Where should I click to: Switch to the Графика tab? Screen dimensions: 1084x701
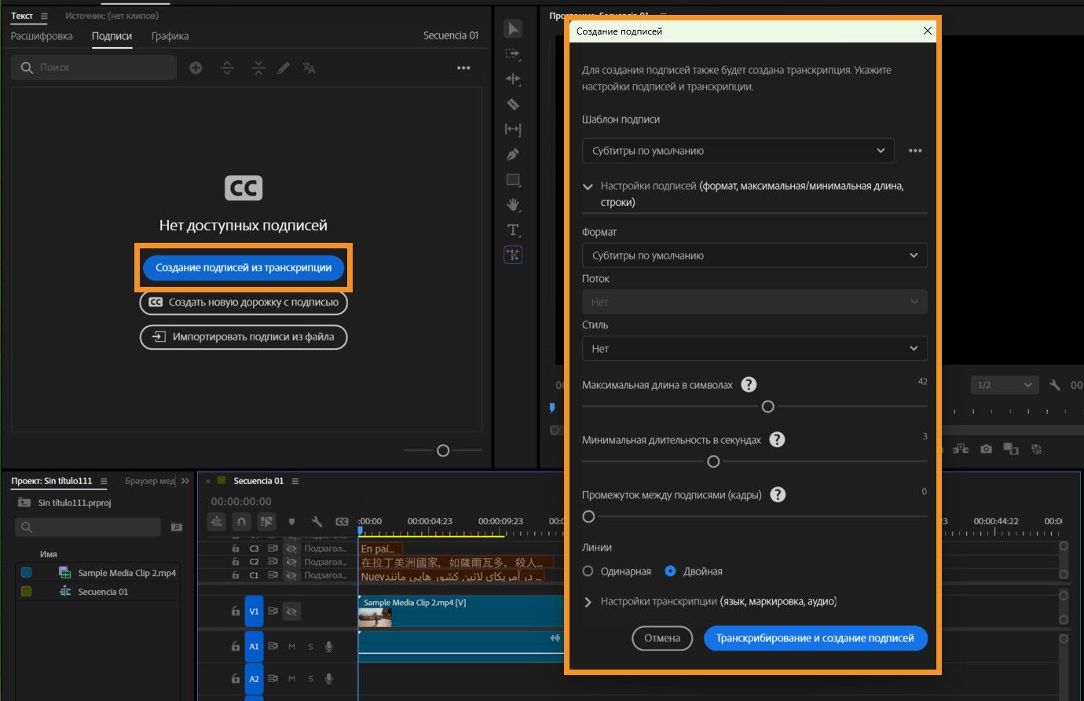[170, 36]
